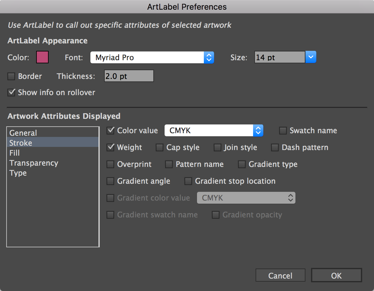This screenshot has height=291, width=374.
Task: Select Stroke in the attributes list
Action: tap(53, 143)
